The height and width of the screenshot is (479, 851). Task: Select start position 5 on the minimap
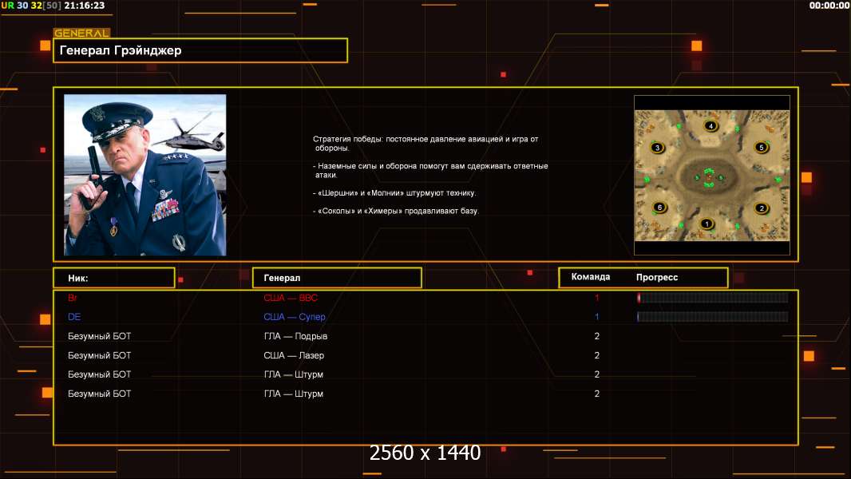coord(761,148)
